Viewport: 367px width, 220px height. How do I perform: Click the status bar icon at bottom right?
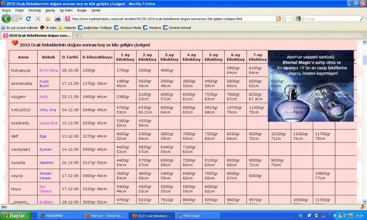click(363, 207)
